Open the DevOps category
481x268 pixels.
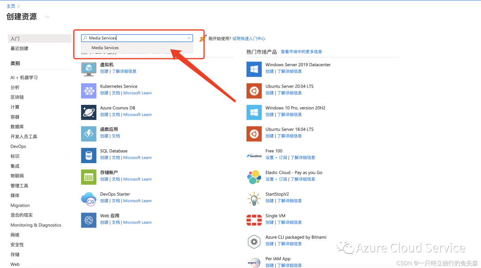[x=18, y=146]
